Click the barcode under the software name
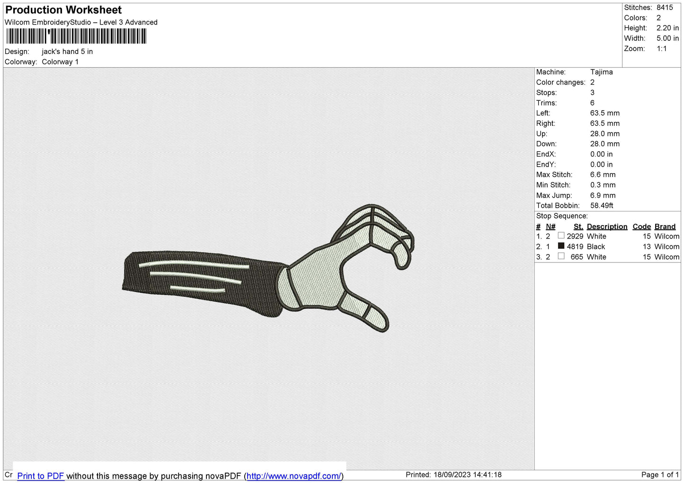The image size is (684, 483). coord(76,36)
